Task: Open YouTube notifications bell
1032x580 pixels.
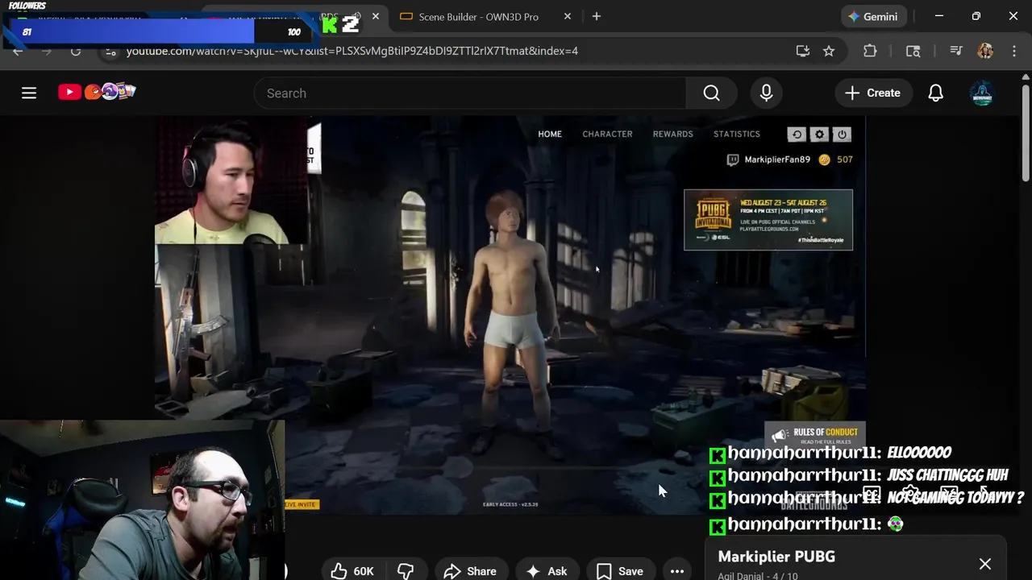Action: [935, 93]
